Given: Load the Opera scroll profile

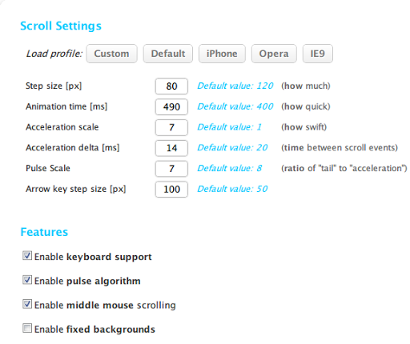Looking at the screenshot, I should coord(274,54).
